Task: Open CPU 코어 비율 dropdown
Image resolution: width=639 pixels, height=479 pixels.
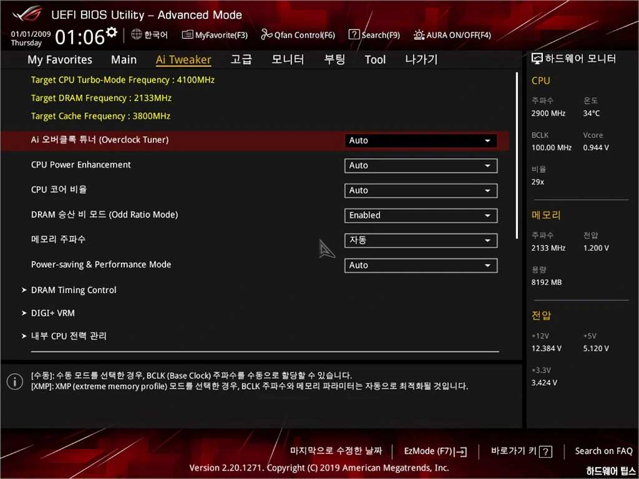Action: pos(421,191)
